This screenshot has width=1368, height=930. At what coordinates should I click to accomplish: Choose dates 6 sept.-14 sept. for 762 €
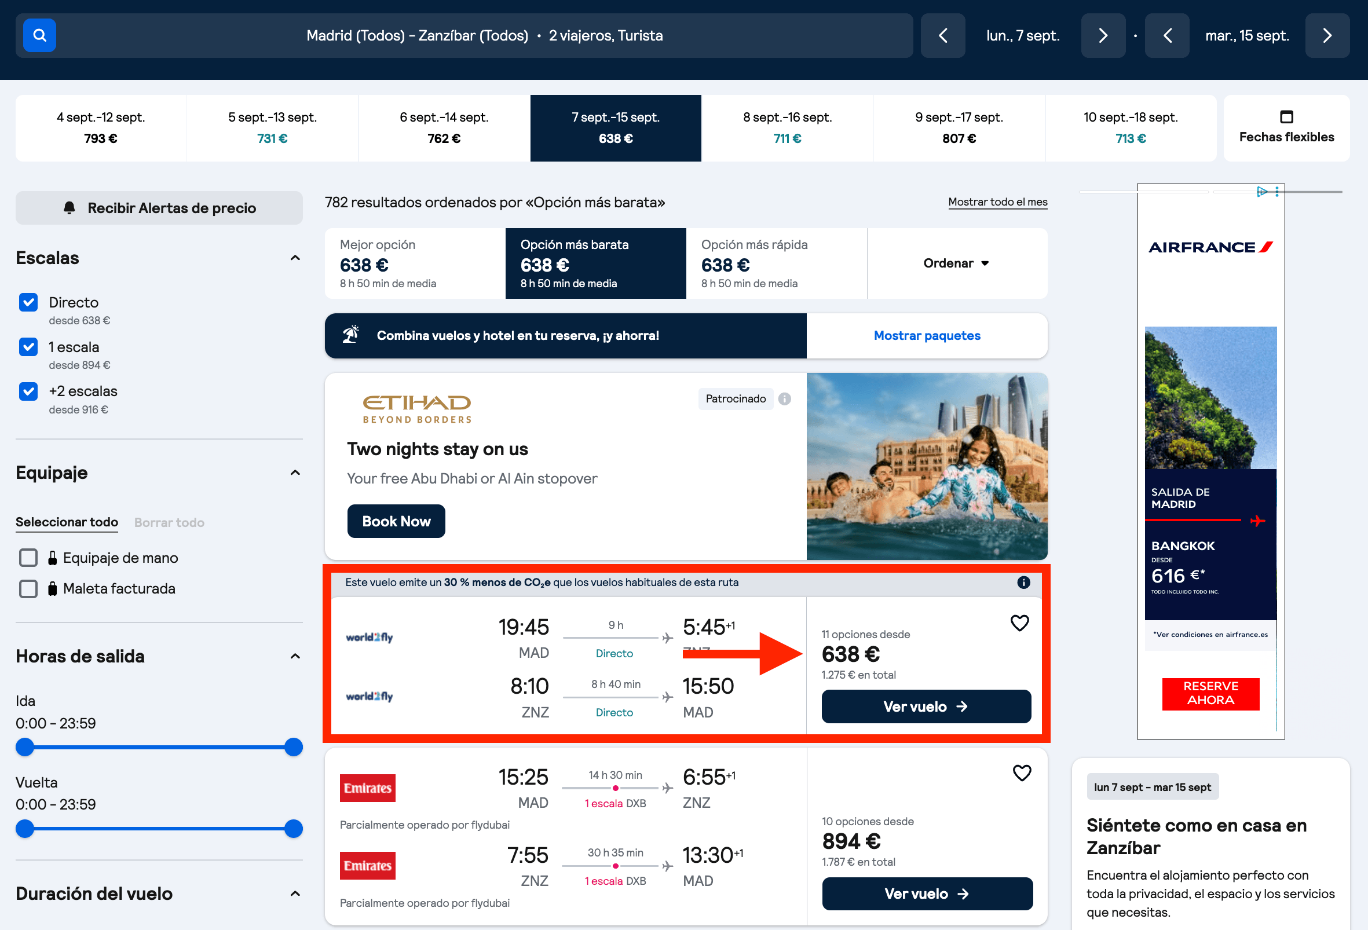(444, 128)
